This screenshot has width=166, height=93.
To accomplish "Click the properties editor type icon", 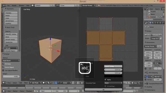I will 146,23.
